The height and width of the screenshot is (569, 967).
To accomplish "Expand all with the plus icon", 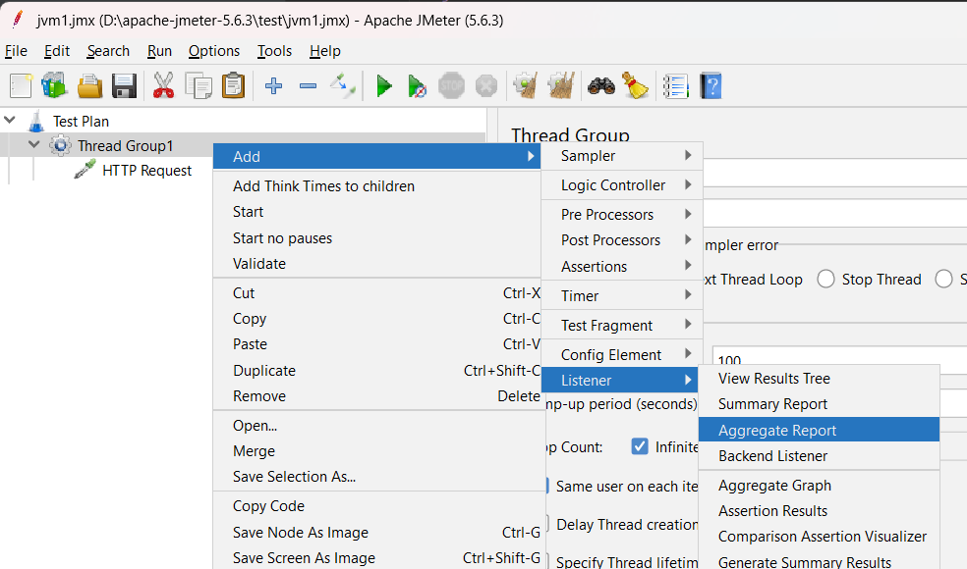I will pyautogui.click(x=274, y=86).
